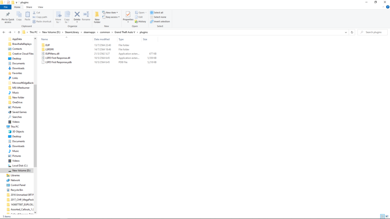
Task: Select LSPD First Response.dll file
Action: (x=57, y=58)
